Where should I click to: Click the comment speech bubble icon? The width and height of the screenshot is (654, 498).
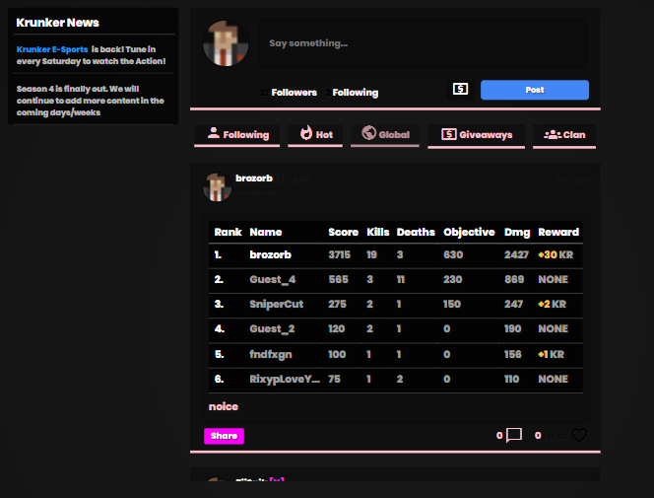click(x=513, y=435)
